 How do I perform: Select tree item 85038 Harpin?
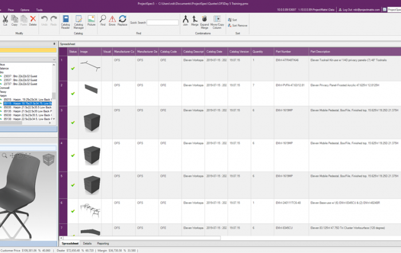click(x=27, y=115)
